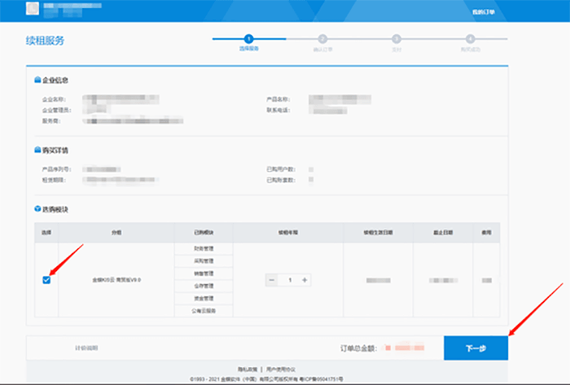
Task: Click the 选购模块 section icon
Action: pos(37,209)
